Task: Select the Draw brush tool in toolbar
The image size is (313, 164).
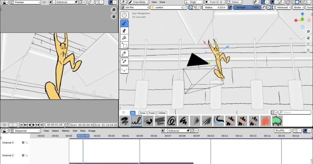Action: pyautogui.click(x=124, y=23)
